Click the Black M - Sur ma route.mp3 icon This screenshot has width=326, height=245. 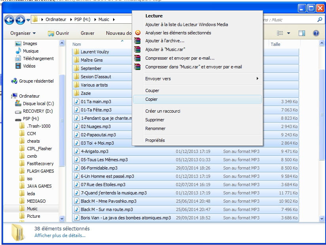pos(77,209)
